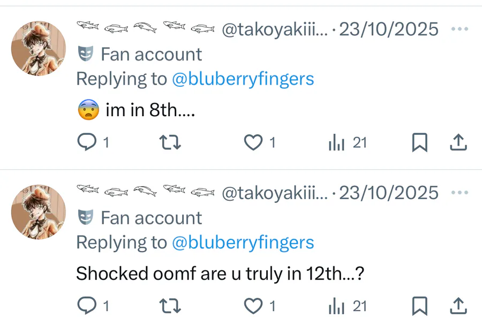Share the "Shocked oomf" tweet

click(x=458, y=306)
